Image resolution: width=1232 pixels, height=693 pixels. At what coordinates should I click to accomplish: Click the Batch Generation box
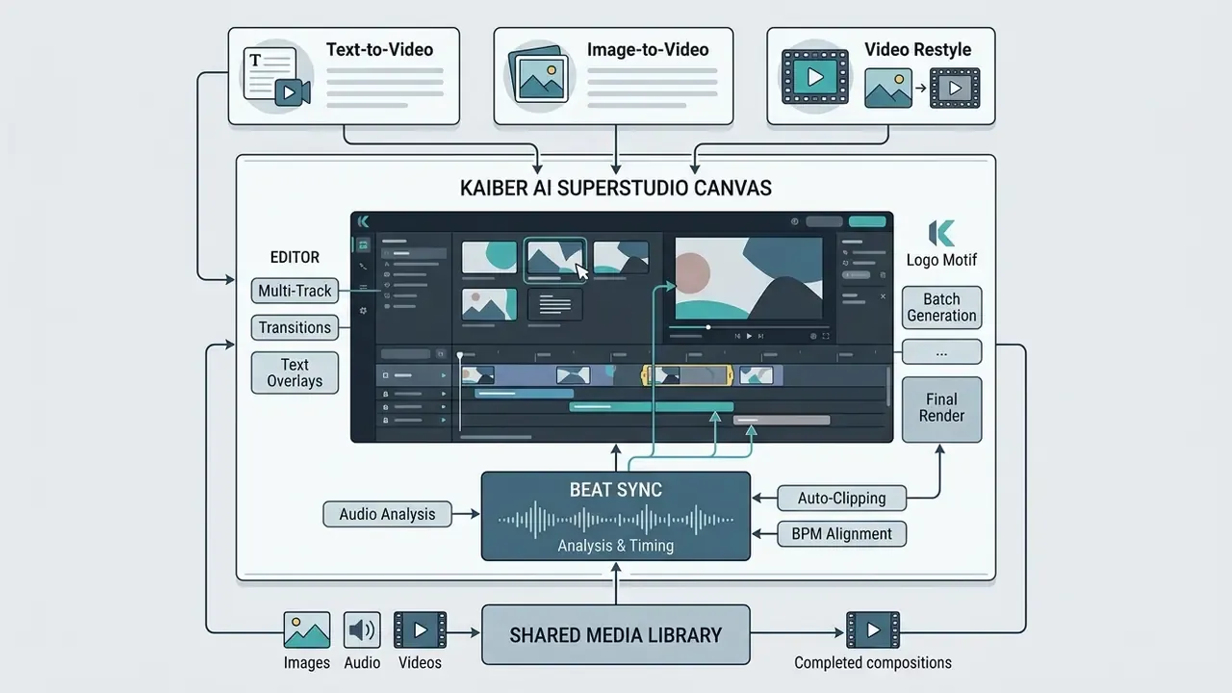tap(941, 307)
